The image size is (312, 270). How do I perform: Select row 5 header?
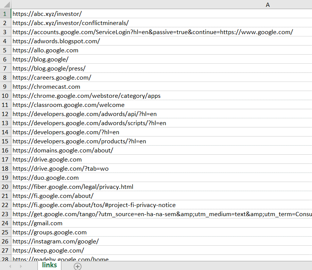click(x=5, y=50)
